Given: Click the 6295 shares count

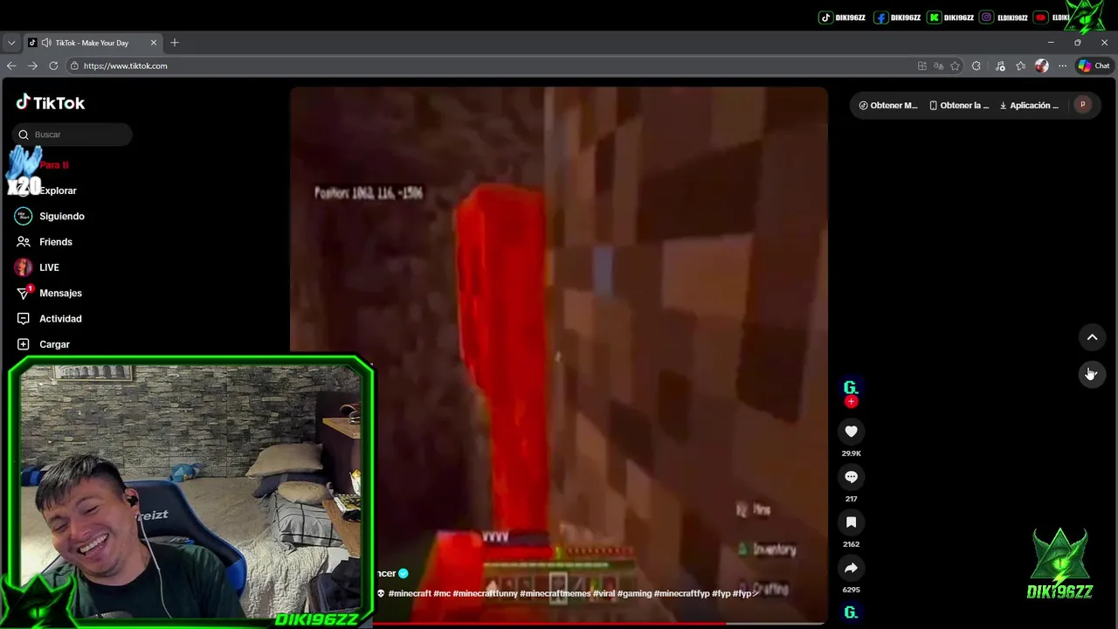Looking at the screenshot, I should point(851,590).
